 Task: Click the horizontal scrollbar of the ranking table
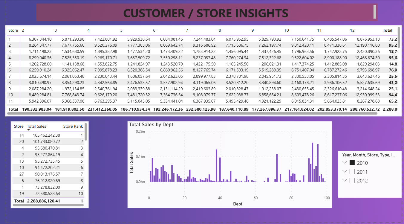coord(48,205)
